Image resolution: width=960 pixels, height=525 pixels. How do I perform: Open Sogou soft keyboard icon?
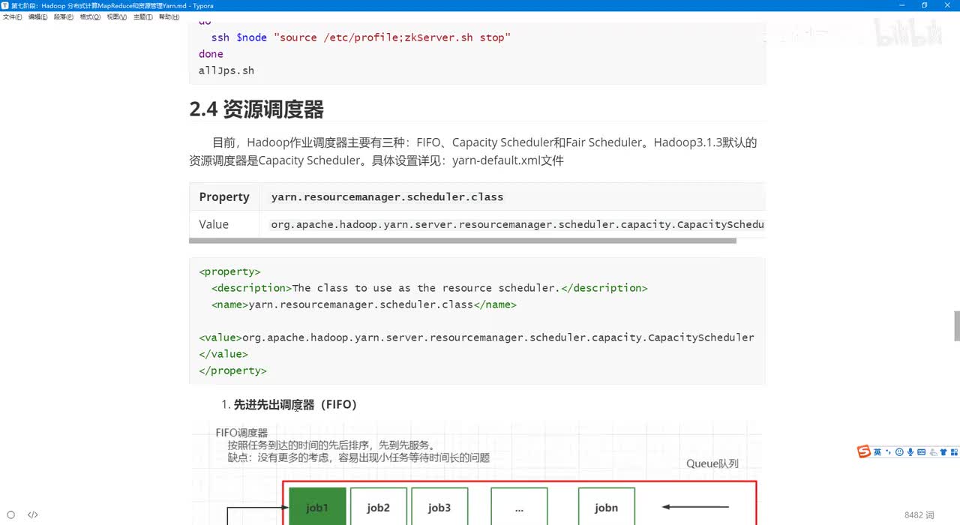(922, 452)
